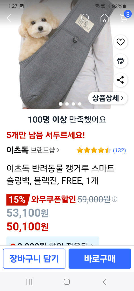Expand the discount applied banner
This screenshot has width=134, height=291.
click(x=53, y=241)
